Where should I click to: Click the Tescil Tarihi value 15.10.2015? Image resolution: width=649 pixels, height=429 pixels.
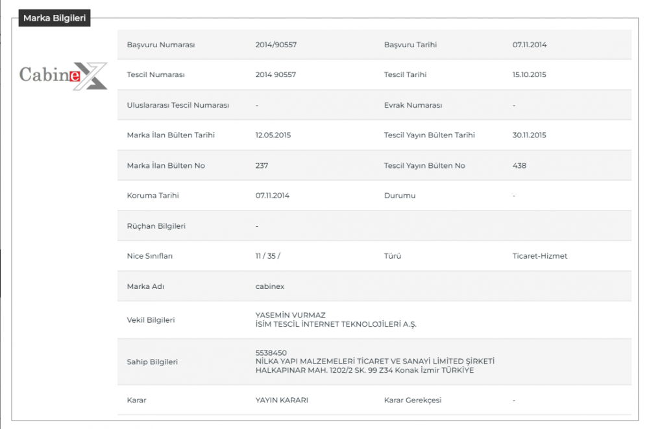pyautogui.click(x=529, y=75)
